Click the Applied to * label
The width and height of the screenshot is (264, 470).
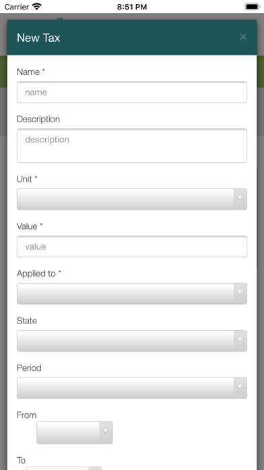(x=39, y=273)
